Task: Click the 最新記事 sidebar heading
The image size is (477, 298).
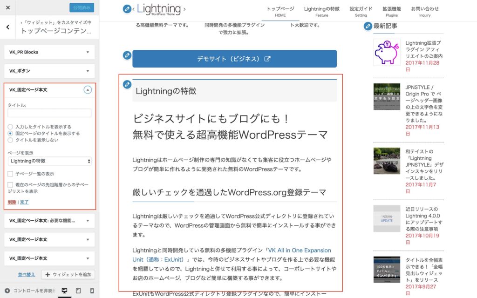Action: tap(385, 26)
